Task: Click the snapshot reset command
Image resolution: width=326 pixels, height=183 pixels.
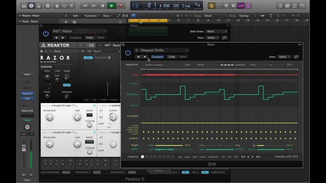Action: [194, 157]
